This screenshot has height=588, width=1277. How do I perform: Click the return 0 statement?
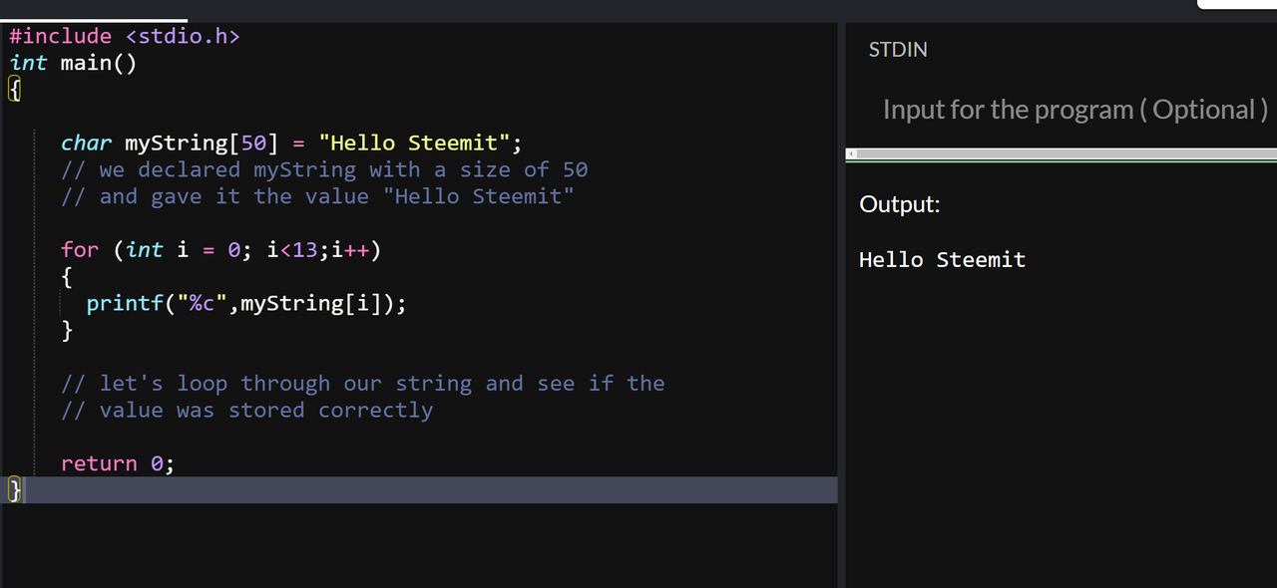118,463
